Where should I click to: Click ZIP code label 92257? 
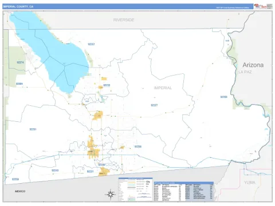[x=91, y=44]
